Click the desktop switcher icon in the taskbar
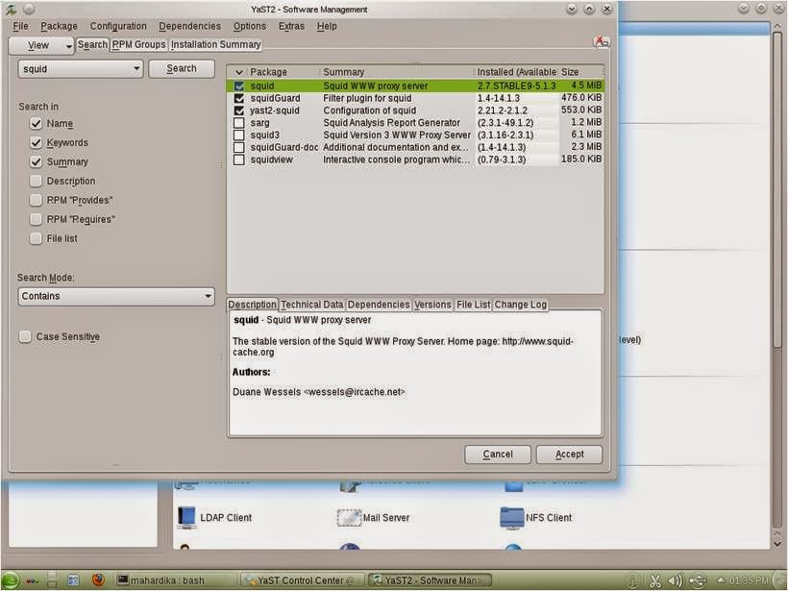 (x=52, y=579)
